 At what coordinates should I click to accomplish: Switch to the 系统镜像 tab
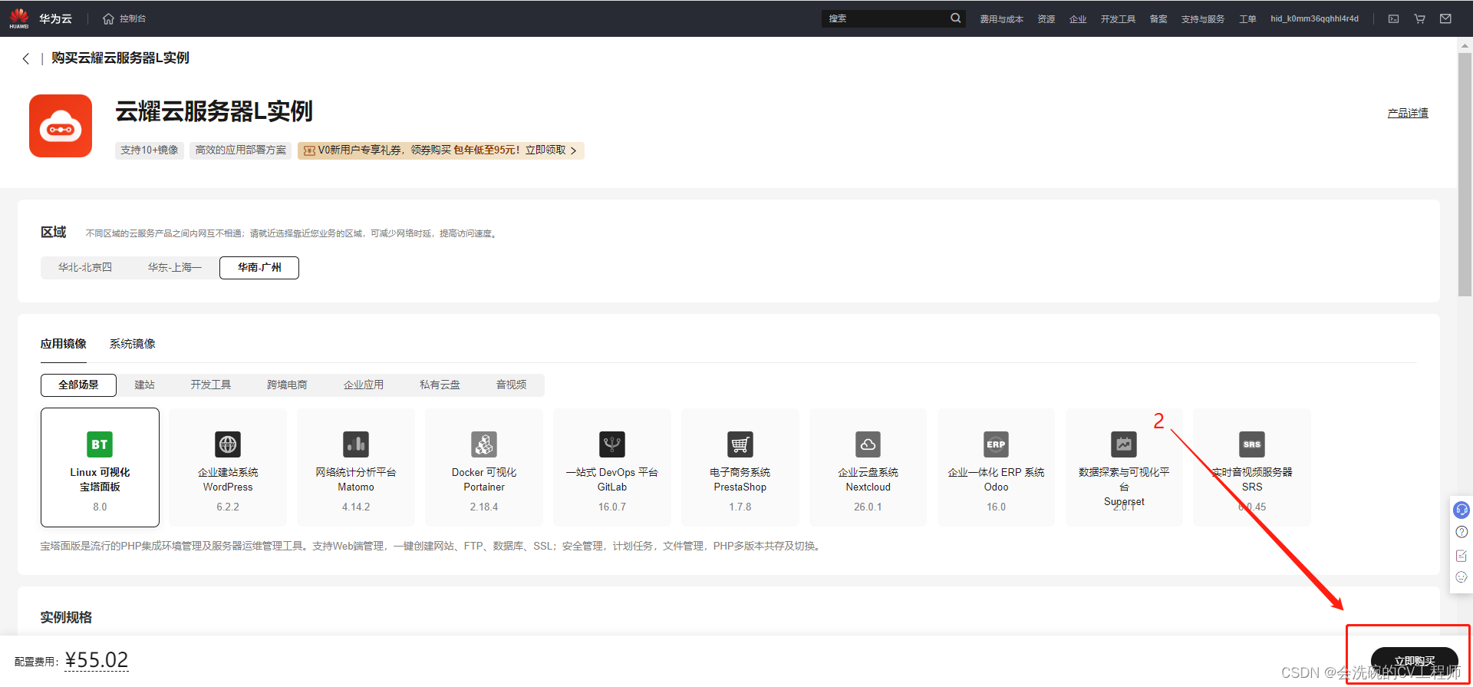132,344
